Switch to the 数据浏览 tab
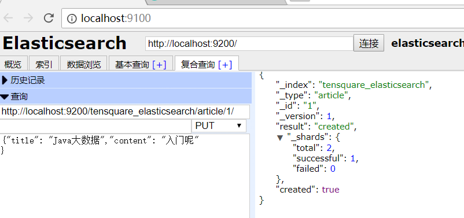 pyautogui.click(x=84, y=64)
